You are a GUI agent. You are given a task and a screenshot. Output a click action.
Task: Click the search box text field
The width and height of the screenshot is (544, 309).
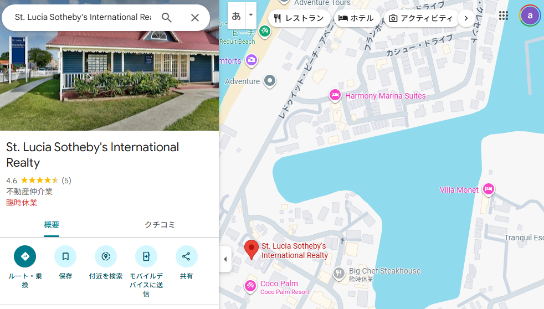tap(83, 17)
